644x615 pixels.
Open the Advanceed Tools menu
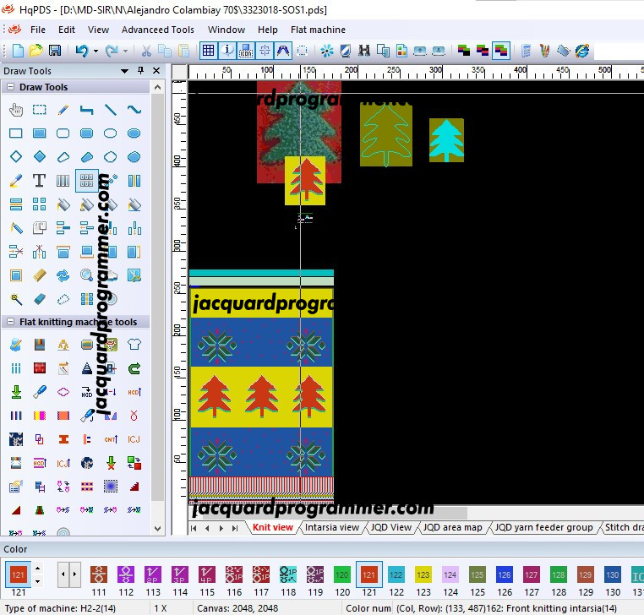(158, 30)
